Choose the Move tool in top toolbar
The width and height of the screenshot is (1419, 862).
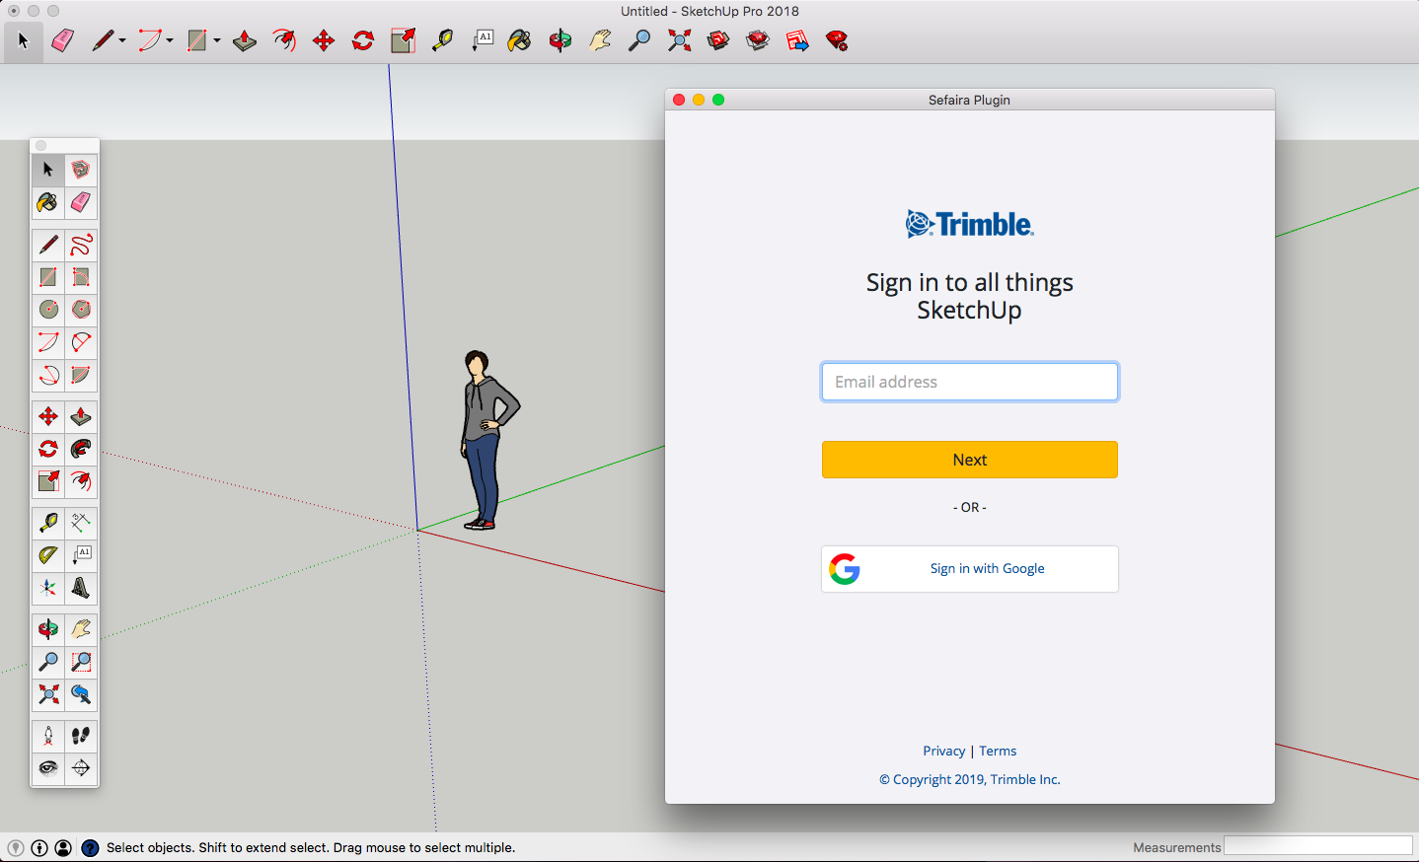click(324, 40)
